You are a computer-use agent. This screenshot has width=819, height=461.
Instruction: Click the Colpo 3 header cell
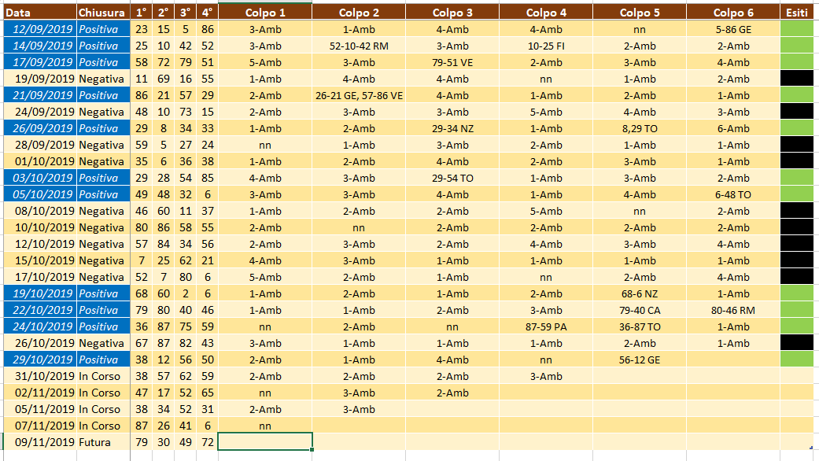coord(452,13)
